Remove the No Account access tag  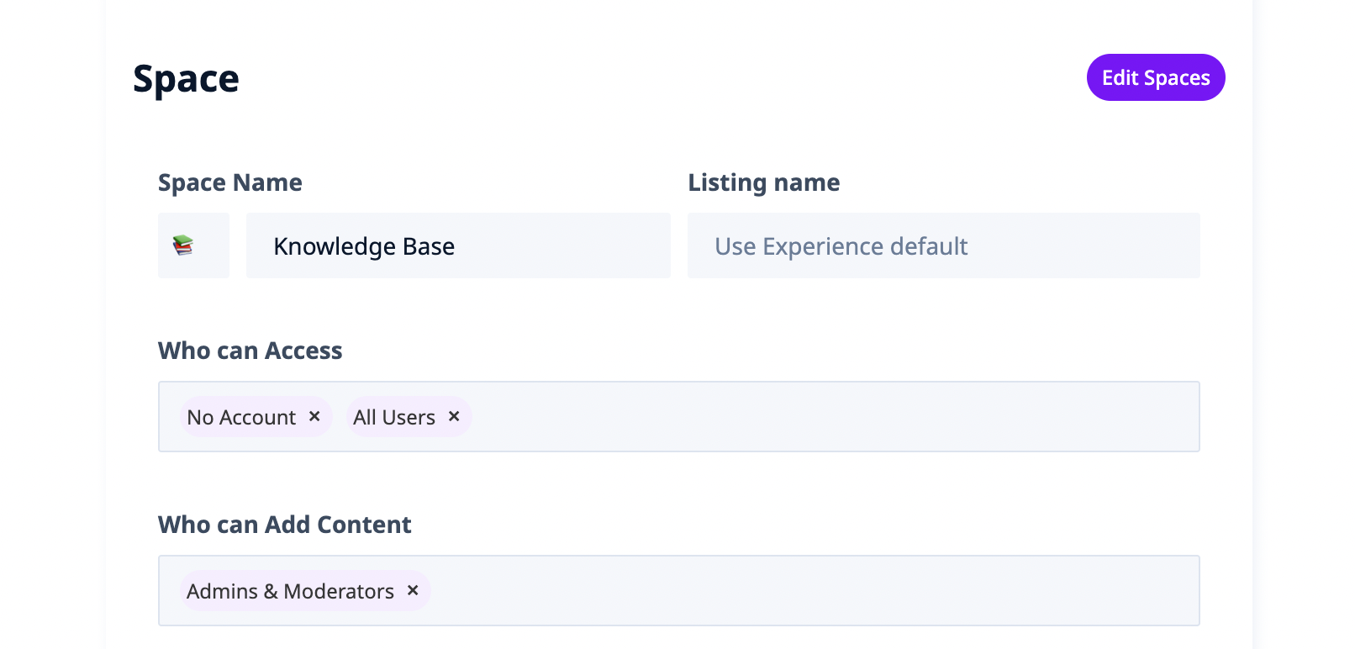tap(314, 416)
